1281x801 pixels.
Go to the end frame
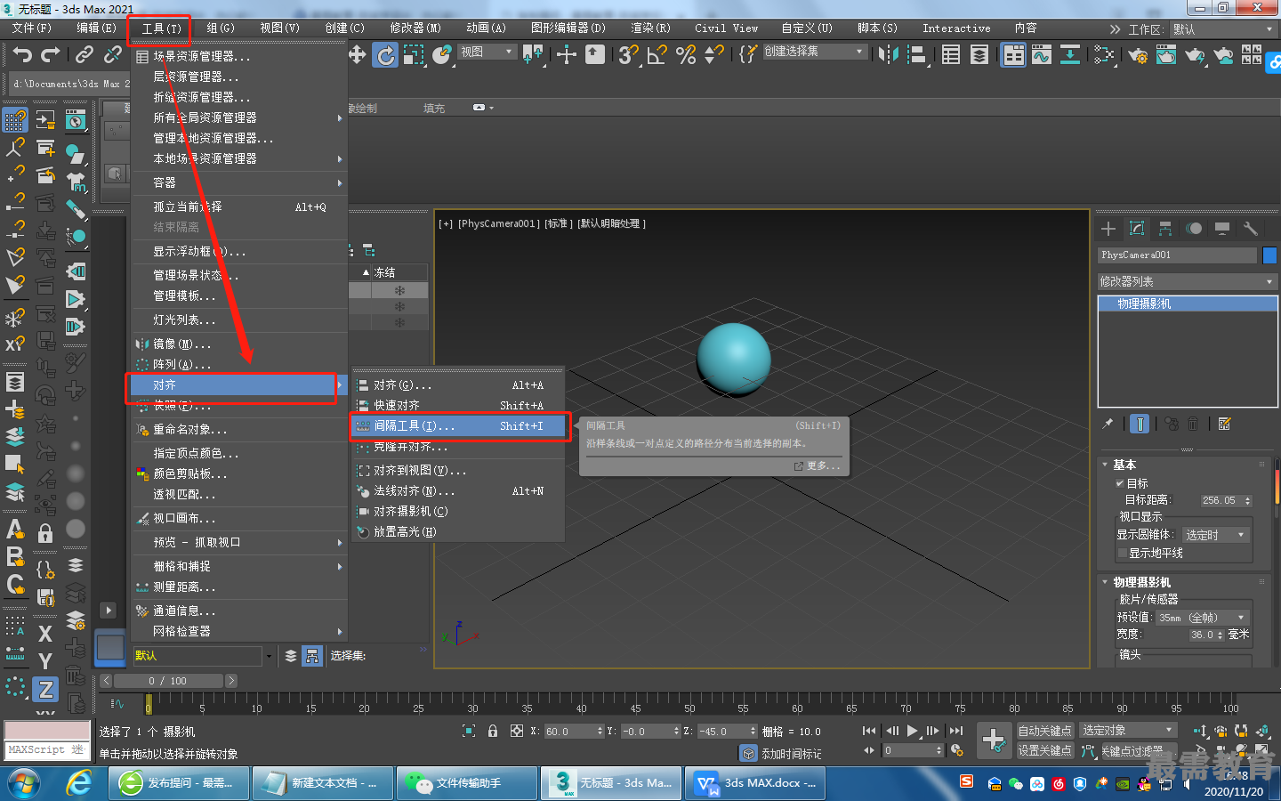coord(956,731)
